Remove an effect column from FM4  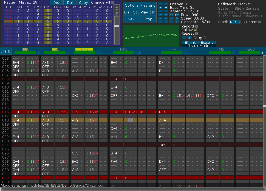pyautogui.click(x=185, y=53)
